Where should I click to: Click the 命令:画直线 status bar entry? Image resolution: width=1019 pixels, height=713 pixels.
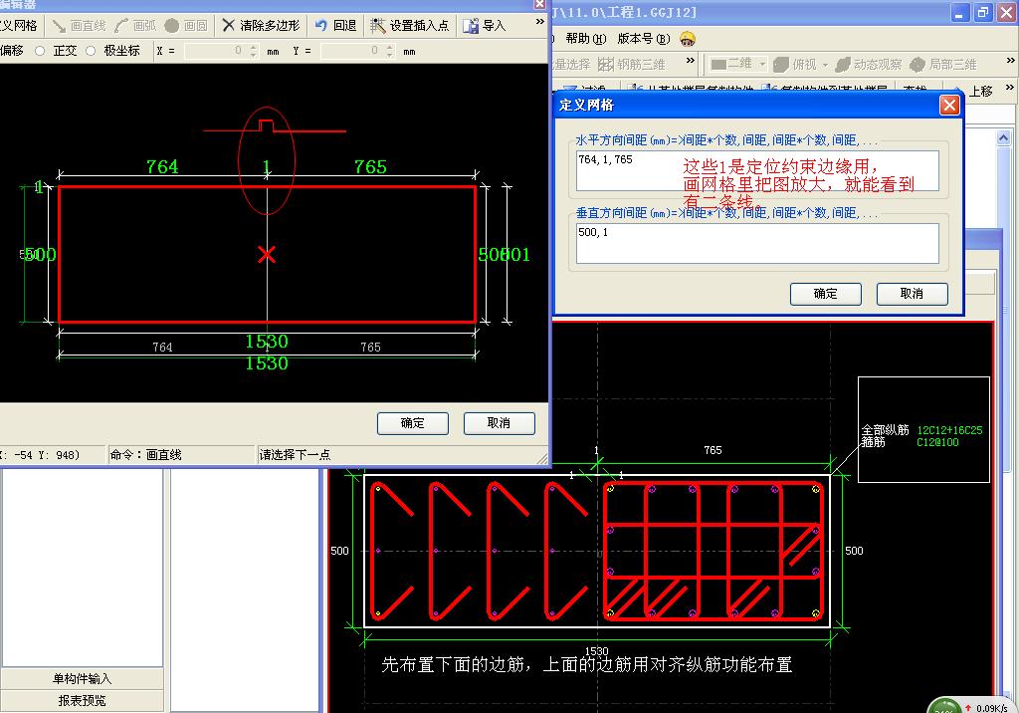pos(145,455)
